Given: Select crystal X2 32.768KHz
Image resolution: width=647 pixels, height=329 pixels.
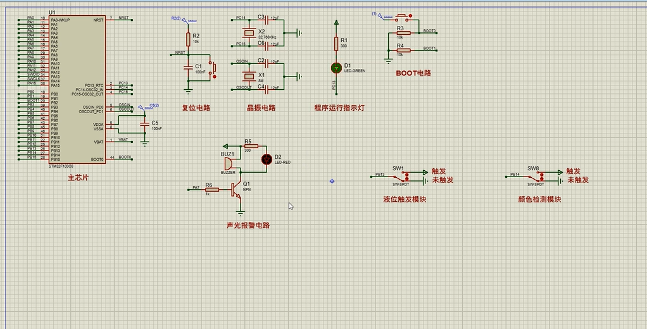Looking at the screenshot, I should pos(249,32).
